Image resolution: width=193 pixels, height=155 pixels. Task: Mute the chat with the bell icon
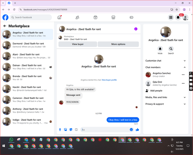(x=160, y=49)
